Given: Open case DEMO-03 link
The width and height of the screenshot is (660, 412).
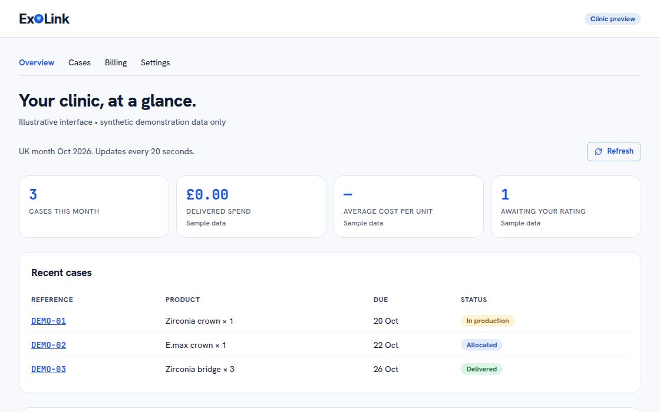Looking at the screenshot, I should (x=48, y=369).
